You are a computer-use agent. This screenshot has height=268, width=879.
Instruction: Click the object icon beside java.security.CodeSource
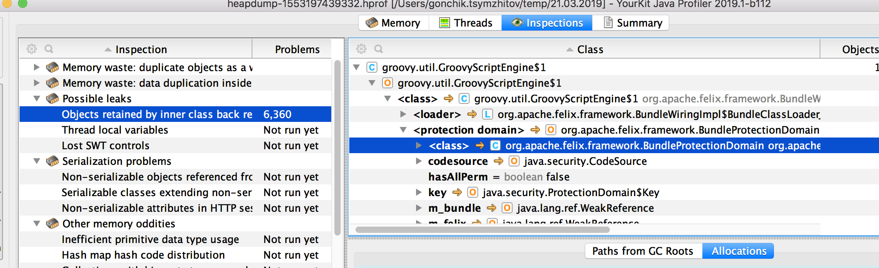coord(514,161)
